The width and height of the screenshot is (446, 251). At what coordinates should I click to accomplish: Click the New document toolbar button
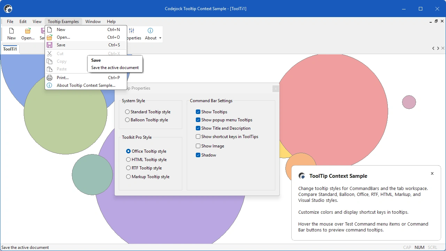point(11,34)
